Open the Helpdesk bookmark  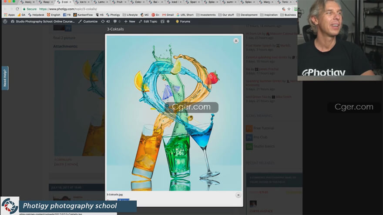pos(36,15)
